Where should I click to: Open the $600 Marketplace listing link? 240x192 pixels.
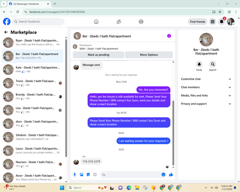99,48
